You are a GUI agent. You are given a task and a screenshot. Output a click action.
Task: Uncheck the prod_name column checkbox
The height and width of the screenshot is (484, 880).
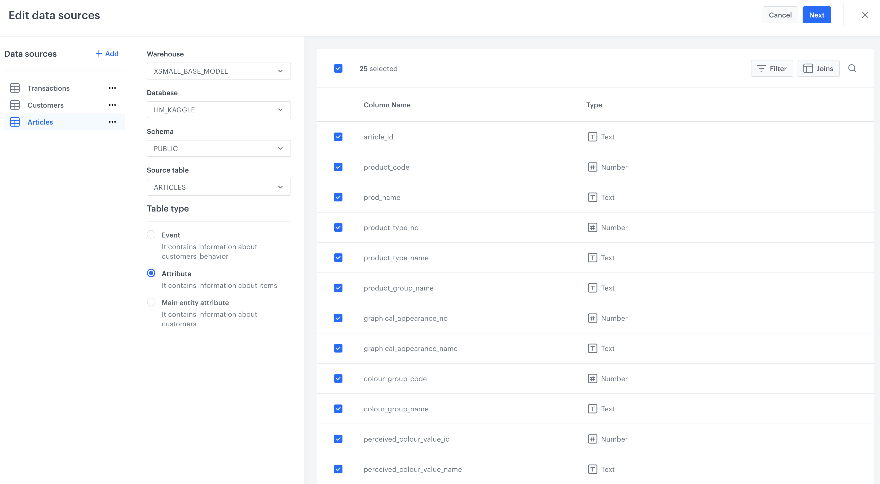tap(338, 197)
